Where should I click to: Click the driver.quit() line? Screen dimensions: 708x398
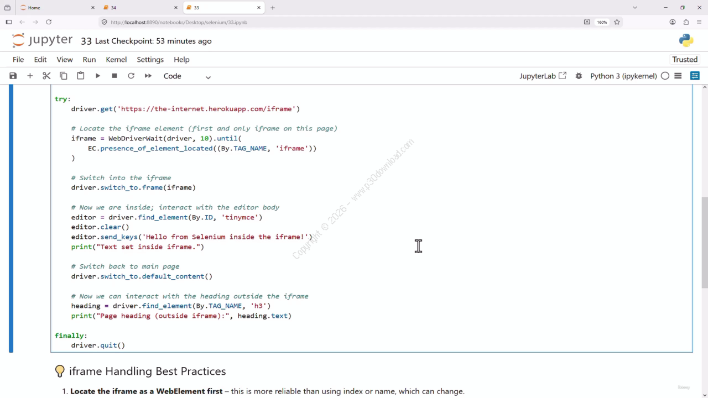tap(98, 345)
